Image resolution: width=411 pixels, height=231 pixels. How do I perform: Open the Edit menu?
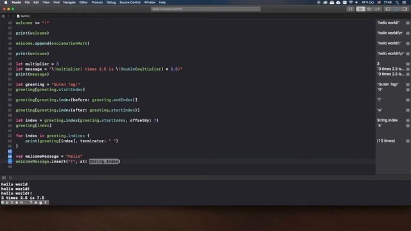click(x=36, y=3)
